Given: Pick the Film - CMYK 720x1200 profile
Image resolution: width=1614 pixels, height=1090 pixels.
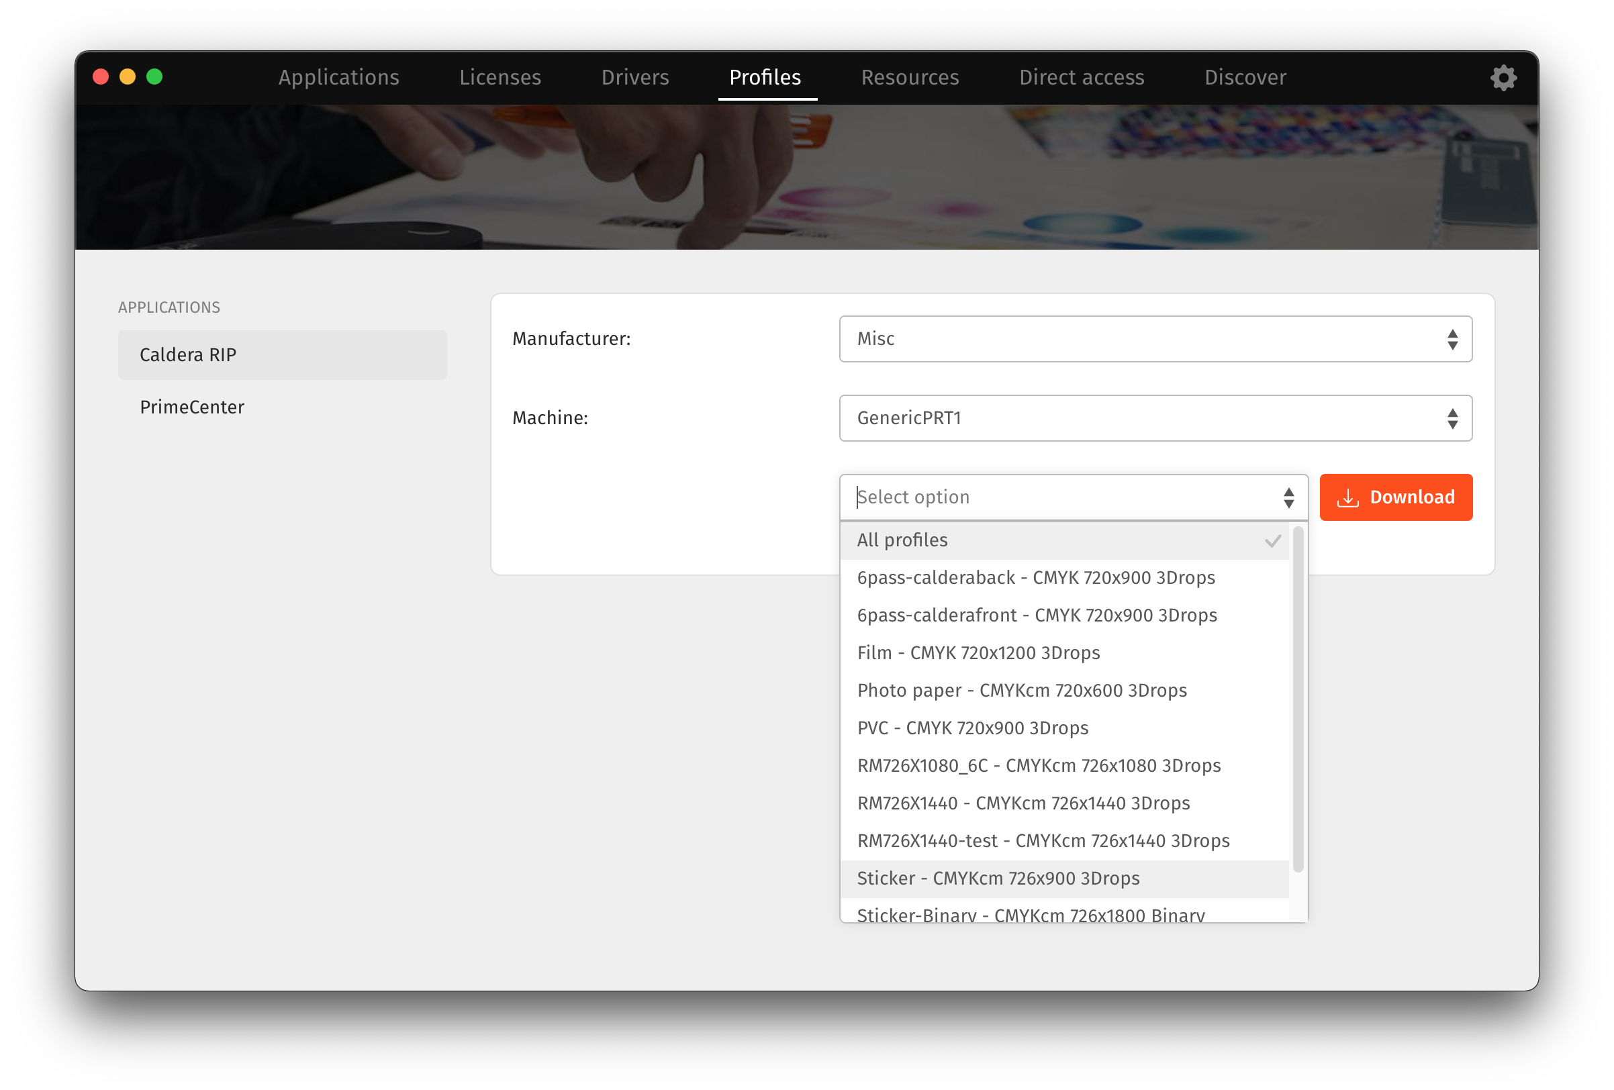Looking at the screenshot, I should pyautogui.click(x=979, y=652).
